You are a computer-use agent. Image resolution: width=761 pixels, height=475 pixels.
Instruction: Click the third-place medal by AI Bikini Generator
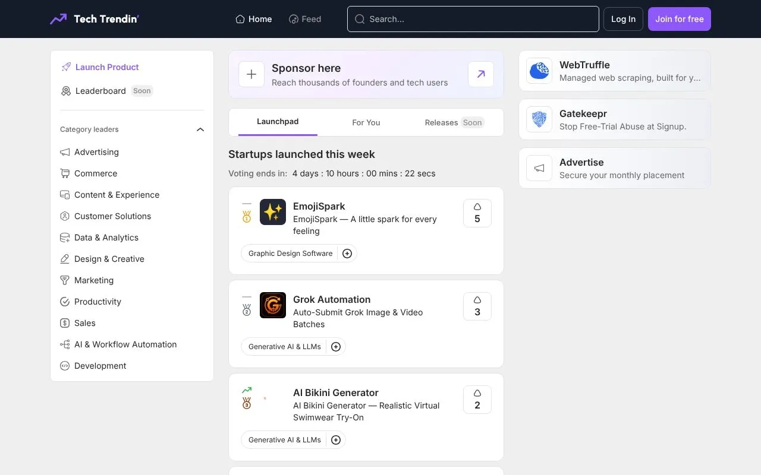pyautogui.click(x=247, y=403)
